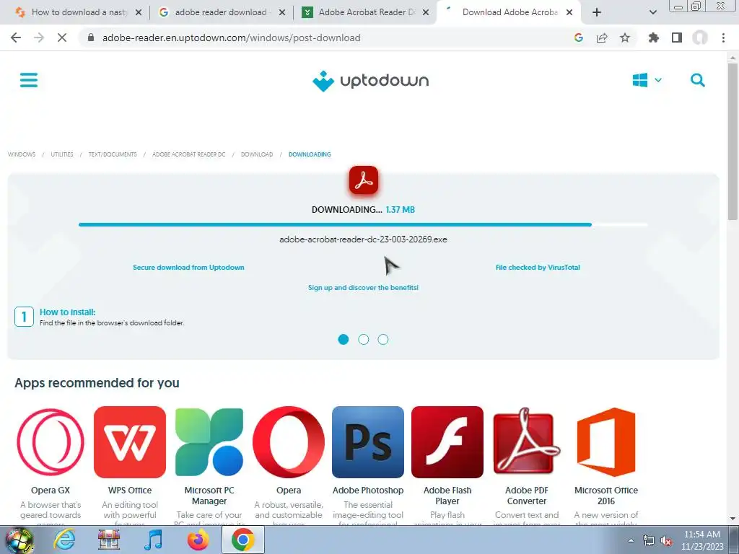Screen dimensions: 739x554
Task: Bookmark this page with the star
Action: 625,38
